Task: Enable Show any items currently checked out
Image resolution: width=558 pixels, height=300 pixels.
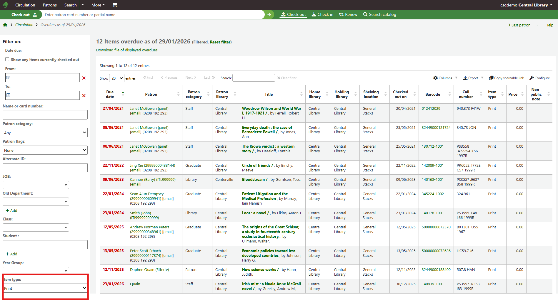Action: 7,59
